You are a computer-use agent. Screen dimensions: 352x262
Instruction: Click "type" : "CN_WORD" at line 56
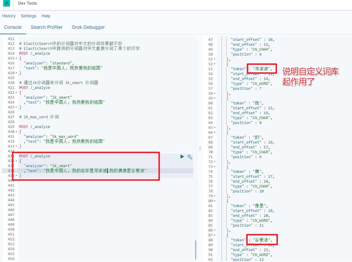pos(251,84)
